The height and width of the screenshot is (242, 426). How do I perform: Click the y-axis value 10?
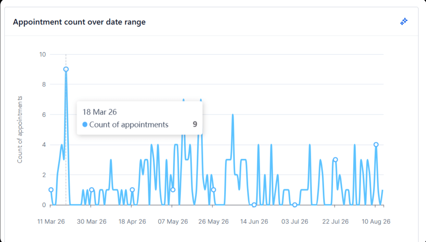(43, 54)
